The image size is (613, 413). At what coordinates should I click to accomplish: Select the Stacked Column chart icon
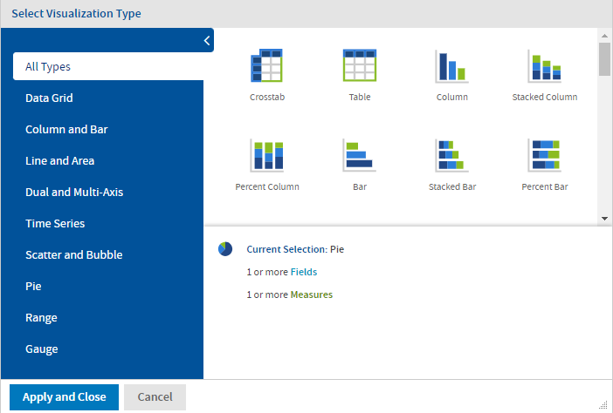(x=545, y=66)
